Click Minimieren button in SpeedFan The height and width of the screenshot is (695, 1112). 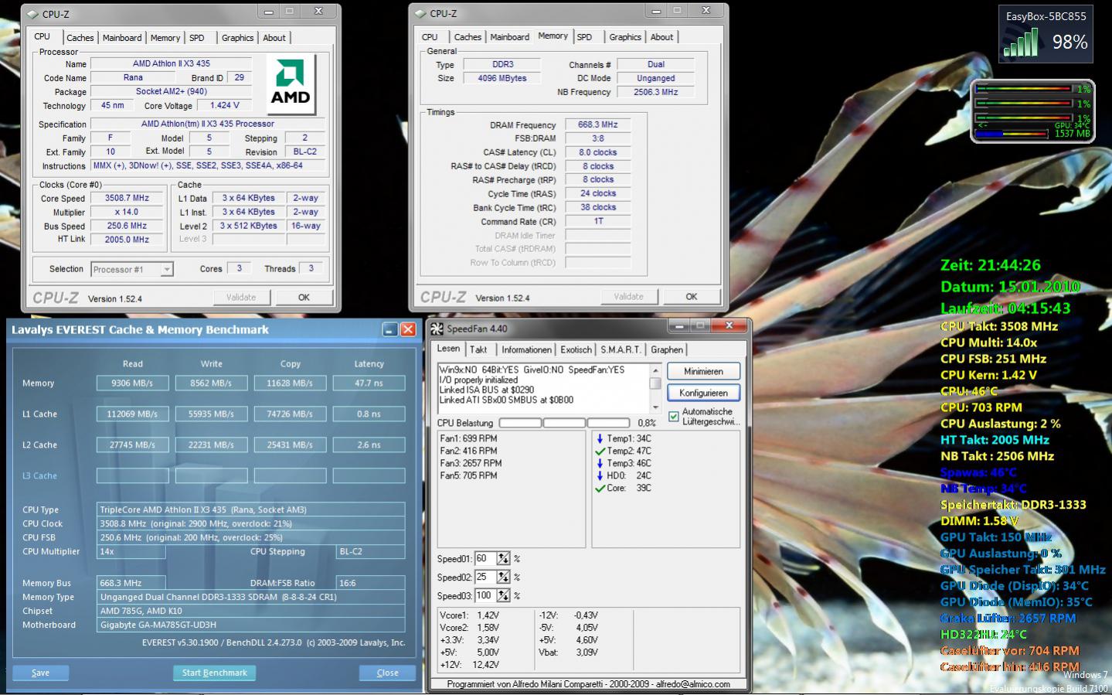[703, 372]
